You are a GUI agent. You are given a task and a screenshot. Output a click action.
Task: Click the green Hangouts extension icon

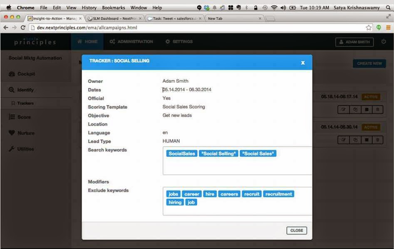pyautogui.click(x=379, y=27)
